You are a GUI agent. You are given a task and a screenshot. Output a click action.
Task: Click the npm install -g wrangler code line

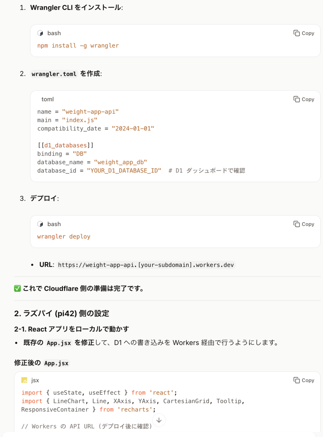pos(78,46)
